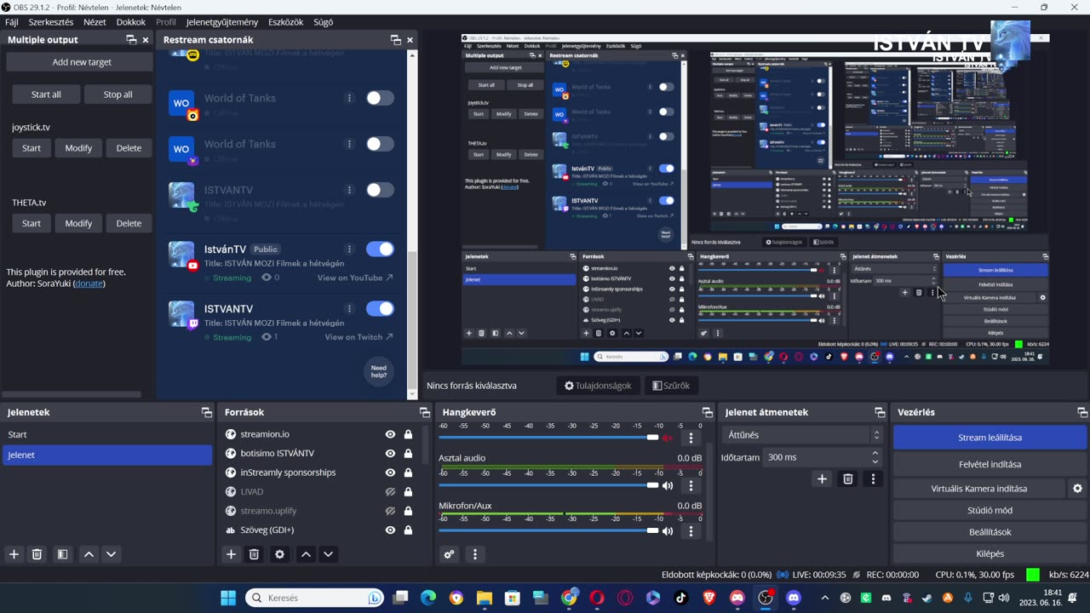The height and width of the screenshot is (613, 1090).
Task: Disable the ISTVANTV Twitch channel toggle
Action: tap(380, 309)
